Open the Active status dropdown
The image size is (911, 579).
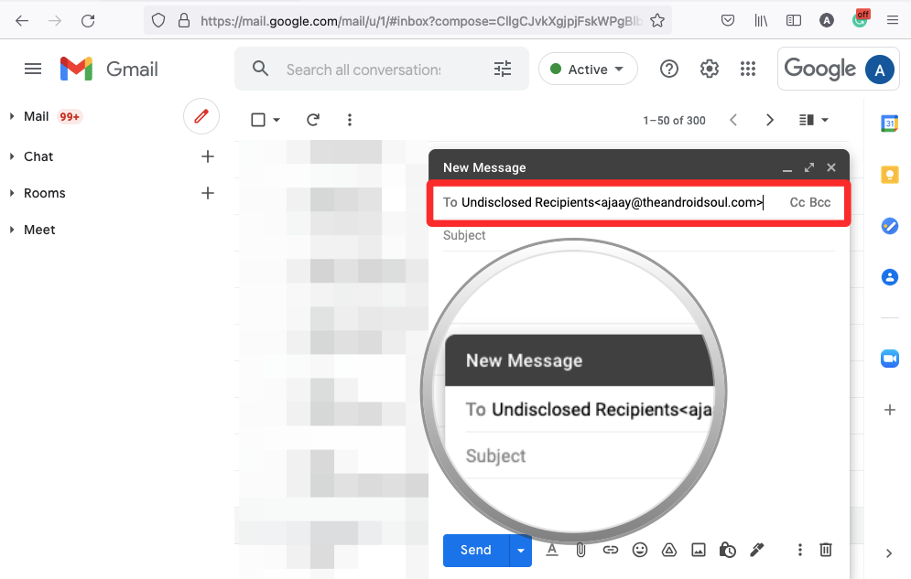[x=588, y=69]
